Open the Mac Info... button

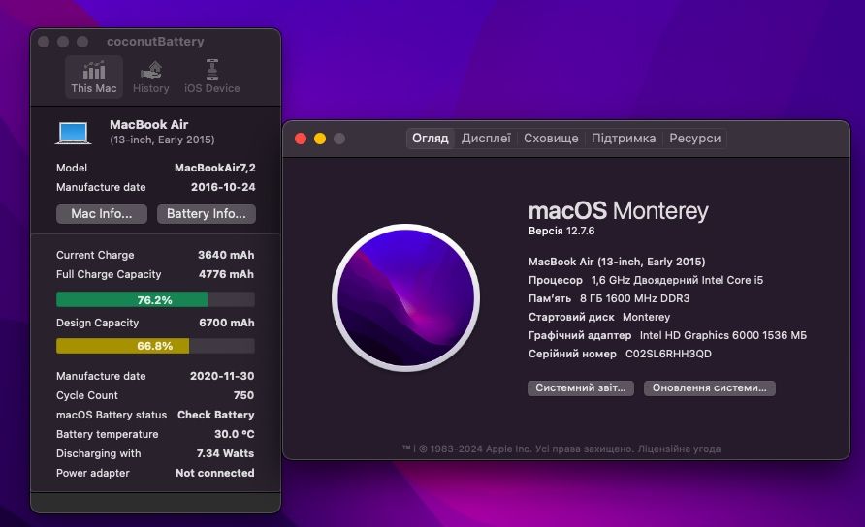point(102,214)
